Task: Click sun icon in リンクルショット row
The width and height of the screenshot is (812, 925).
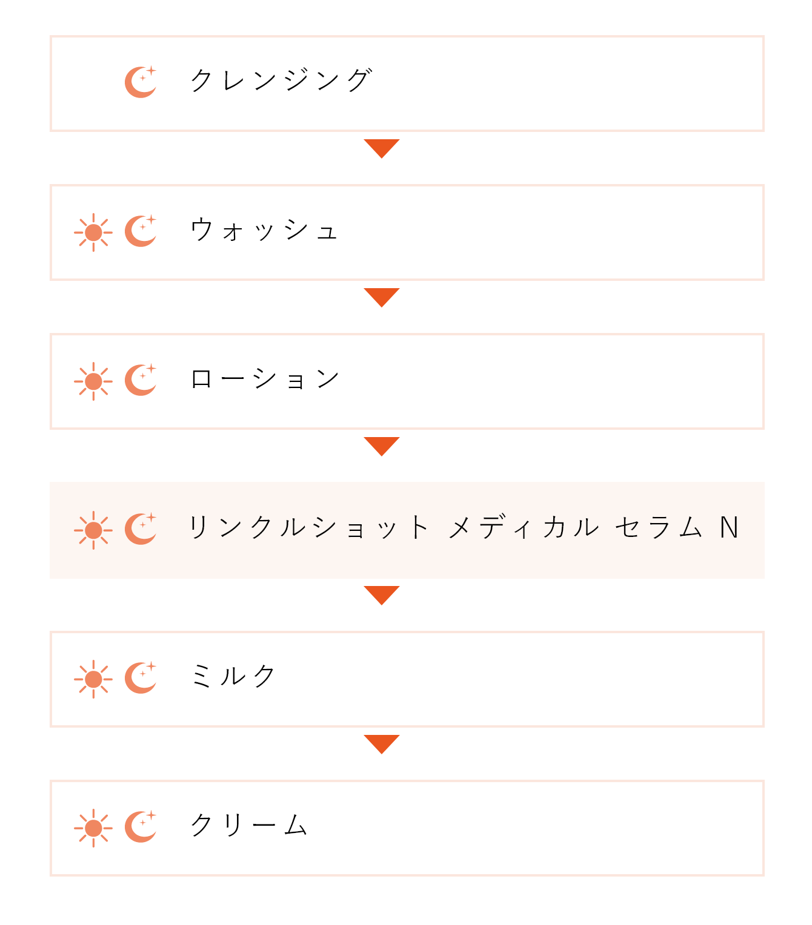Action: 93,530
